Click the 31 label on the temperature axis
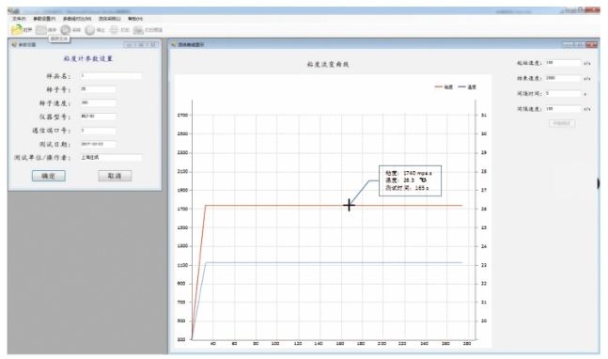 pyautogui.click(x=484, y=116)
